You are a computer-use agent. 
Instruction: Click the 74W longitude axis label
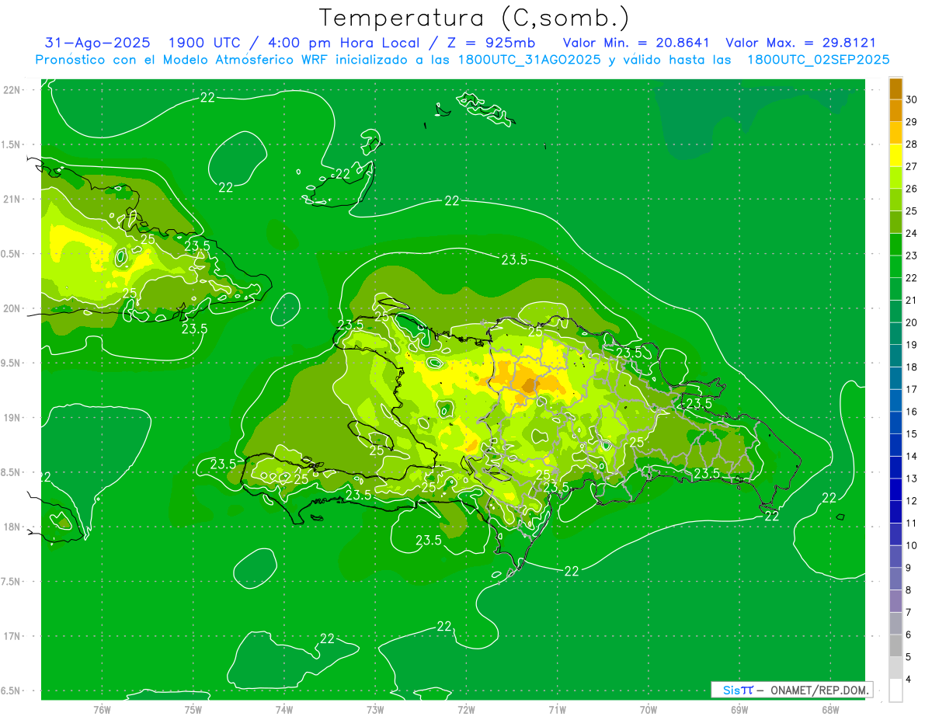(x=284, y=709)
